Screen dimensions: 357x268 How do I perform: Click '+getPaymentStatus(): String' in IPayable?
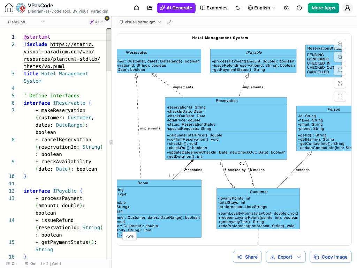pyautogui.click(x=238, y=70)
